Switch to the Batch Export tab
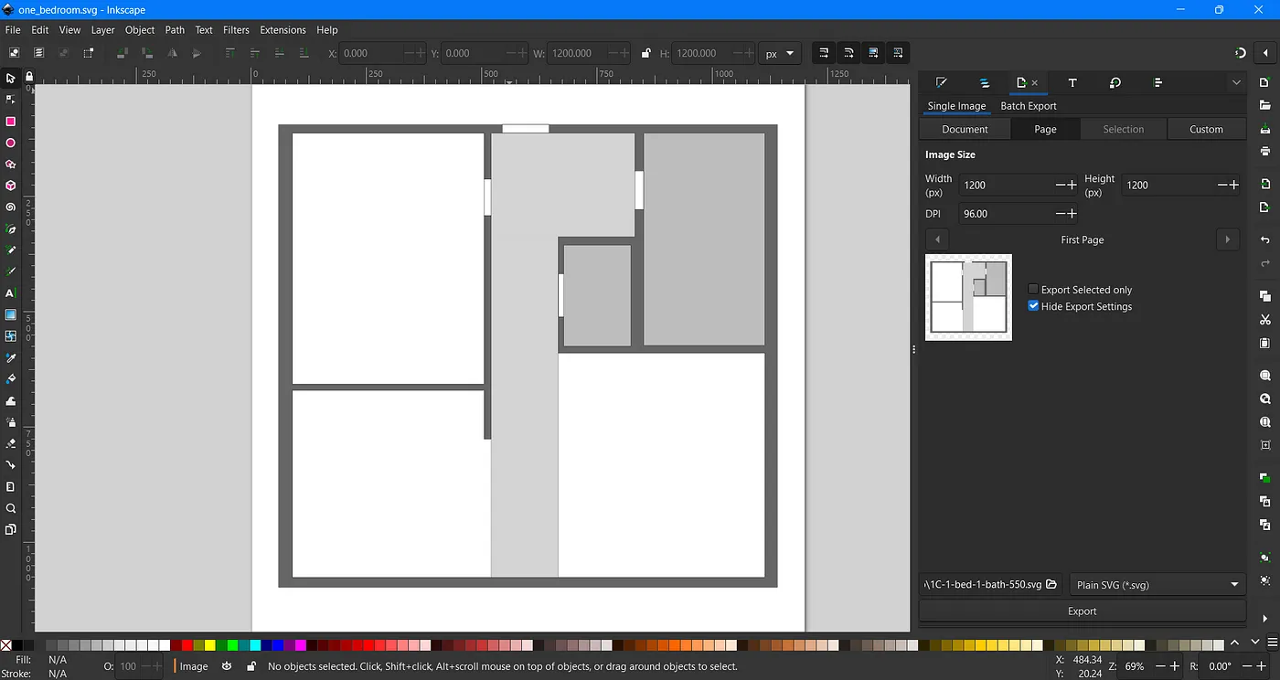 [x=1028, y=106]
